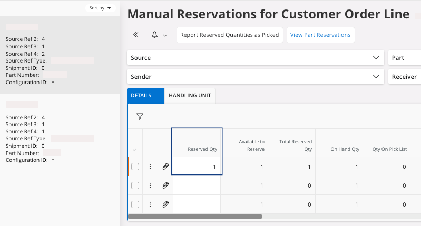Expand the Sender section
This screenshot has height=226, width=421.
[255, 77]
